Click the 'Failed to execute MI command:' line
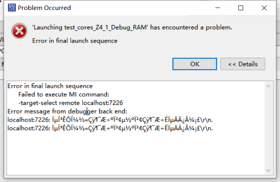 pyautogui.click(x=63, y=94)
